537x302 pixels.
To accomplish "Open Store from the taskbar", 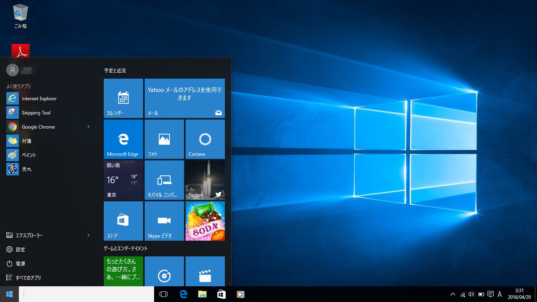I will (221, 294).
